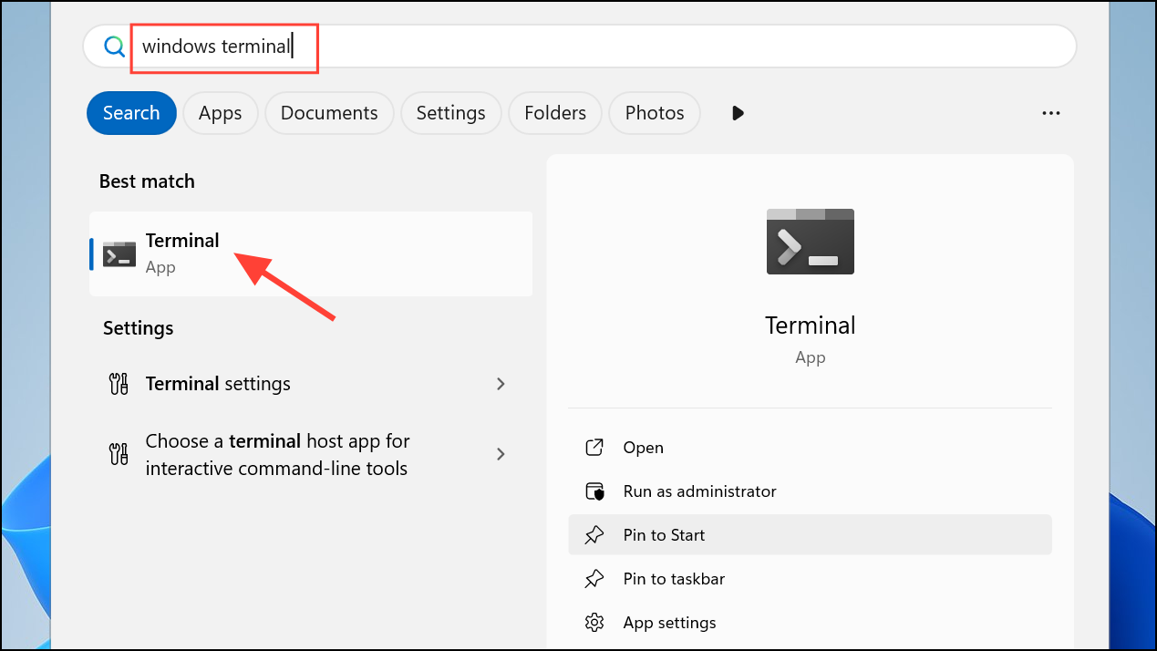Click the Open external-link icon
This screenshot has width=1157, height=651.
point(594,448)
